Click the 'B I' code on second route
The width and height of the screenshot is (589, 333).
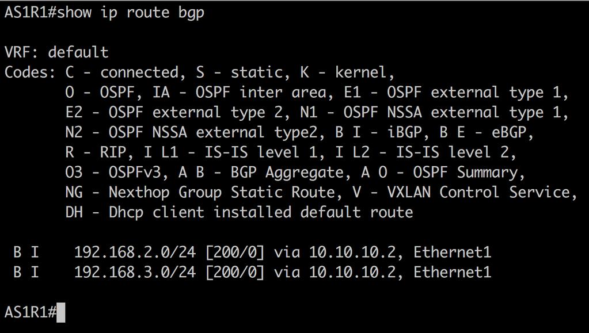(x=26, y=272)
